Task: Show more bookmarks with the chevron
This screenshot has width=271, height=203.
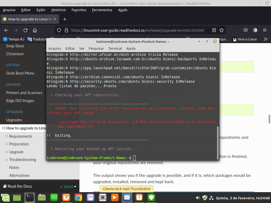Action: coord(266,39)
